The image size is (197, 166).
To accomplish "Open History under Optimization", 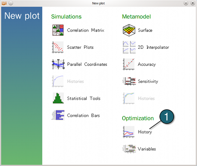I will coord(145,132).
